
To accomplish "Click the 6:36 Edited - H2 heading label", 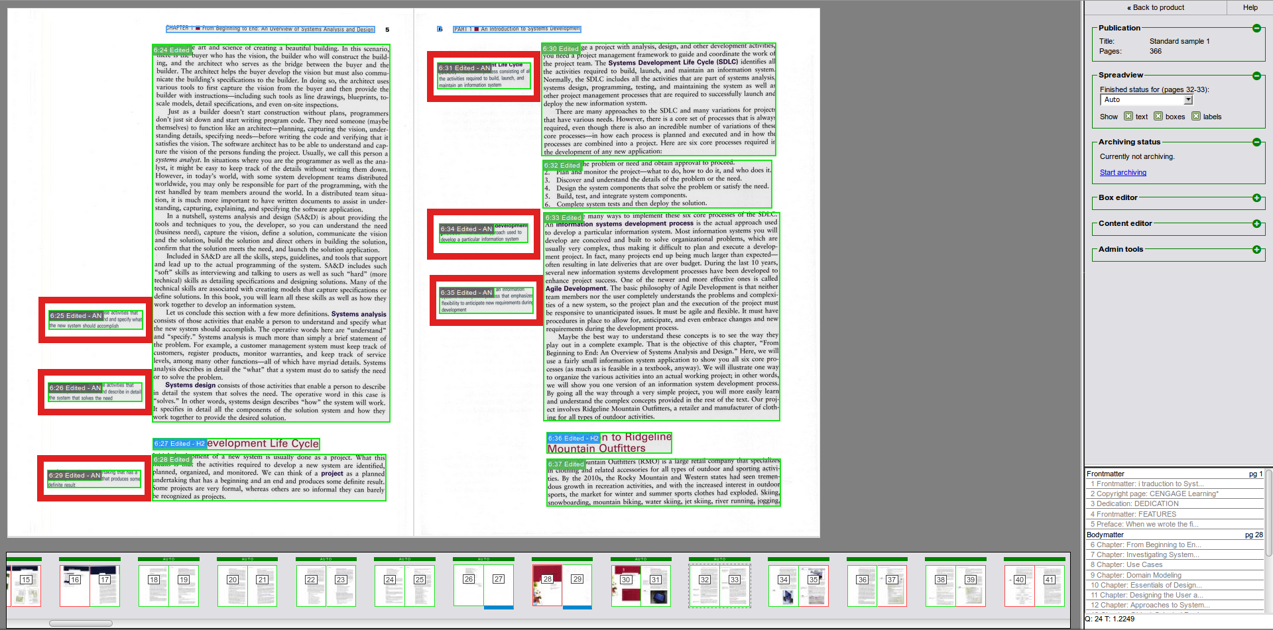I will [x=573, y=439].
